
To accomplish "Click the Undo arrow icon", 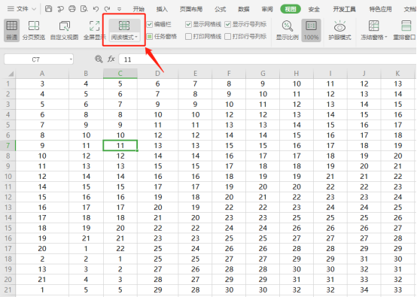I will pos(96,9).
